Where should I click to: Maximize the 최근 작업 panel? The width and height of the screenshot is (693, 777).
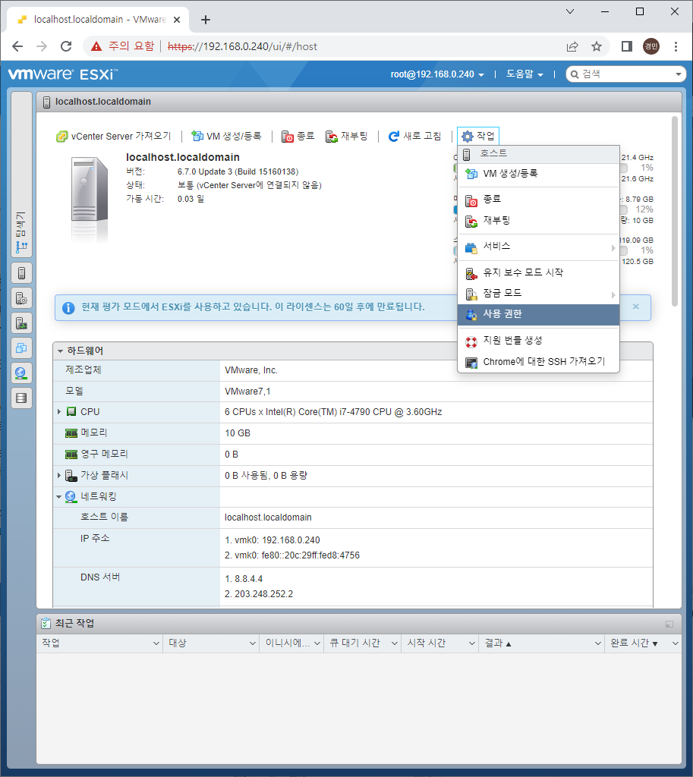(669, 624)
